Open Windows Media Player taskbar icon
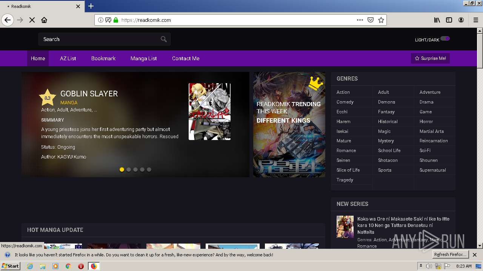Viewport: 483px width, 271px height. [x=55, y=266]
